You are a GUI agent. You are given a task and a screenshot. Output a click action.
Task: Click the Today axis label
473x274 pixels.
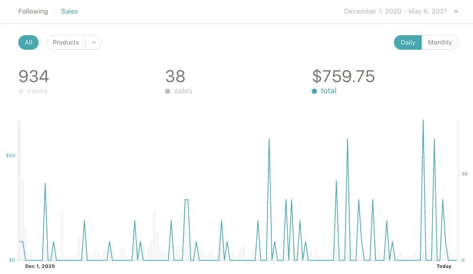444,266
